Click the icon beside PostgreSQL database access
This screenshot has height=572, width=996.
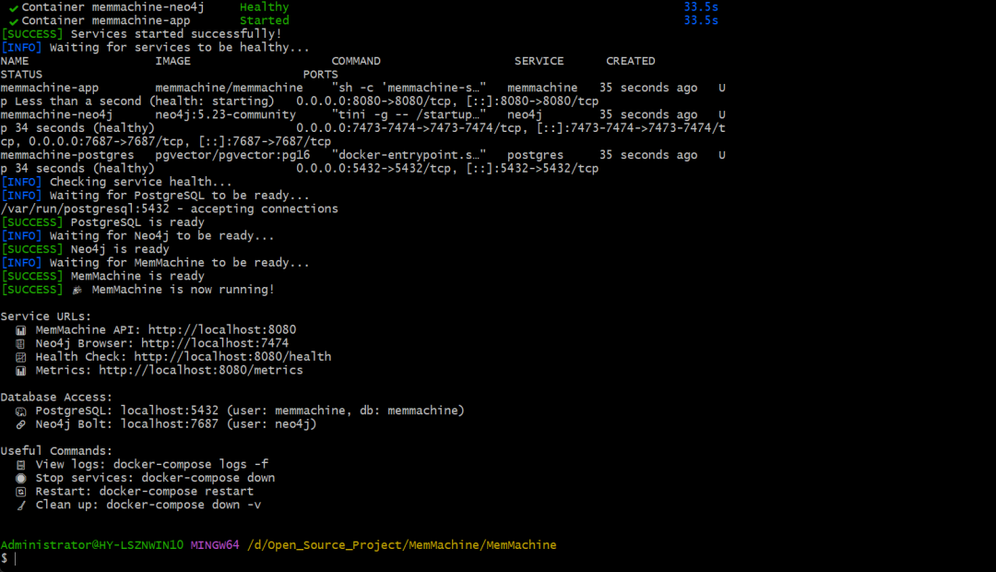[x=21, y=411]
